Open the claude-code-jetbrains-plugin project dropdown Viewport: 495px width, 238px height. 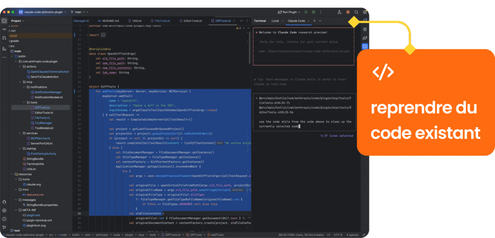pos(43,12)
